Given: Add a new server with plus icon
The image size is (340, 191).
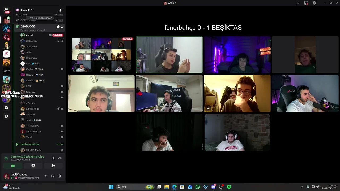Looking at the screenshot, I should (6, 108).
